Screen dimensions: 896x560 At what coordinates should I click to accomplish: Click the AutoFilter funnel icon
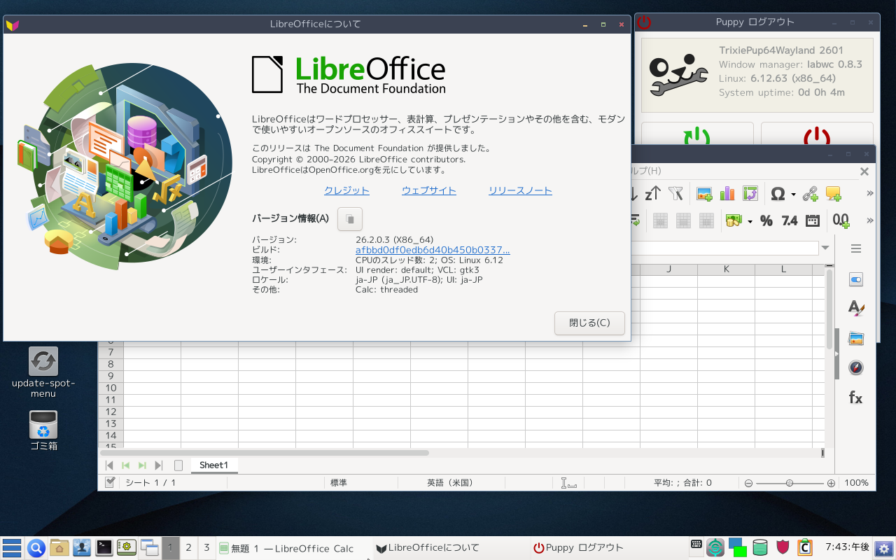675,194
